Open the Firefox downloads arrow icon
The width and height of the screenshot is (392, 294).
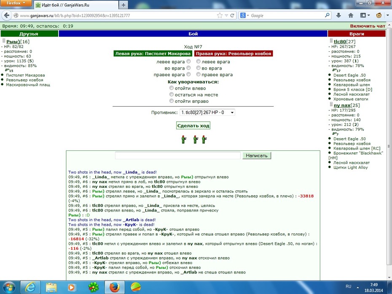pos(338,16)
